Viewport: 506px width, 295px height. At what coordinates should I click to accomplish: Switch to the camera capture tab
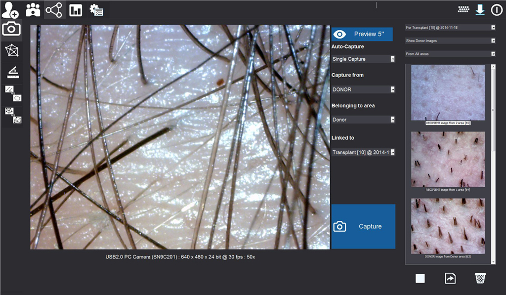[11, 29]
